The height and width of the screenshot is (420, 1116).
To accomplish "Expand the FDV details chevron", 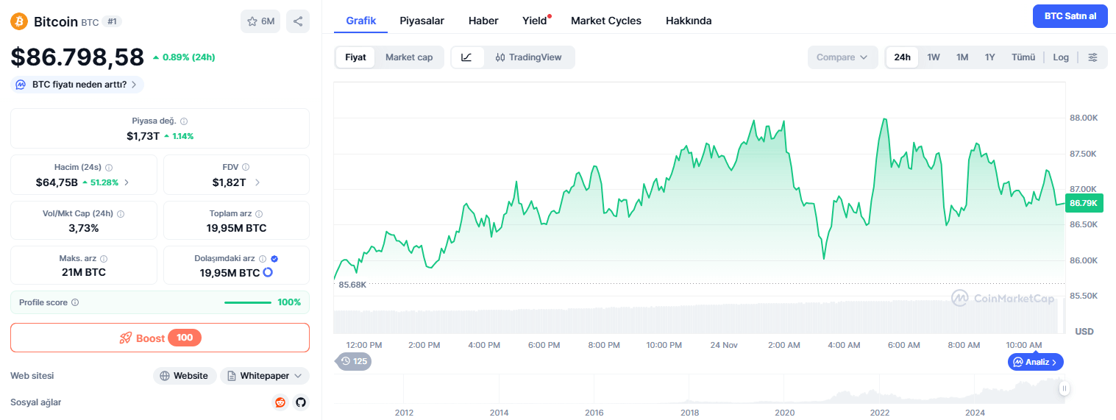I will click(x=257, y=182).
